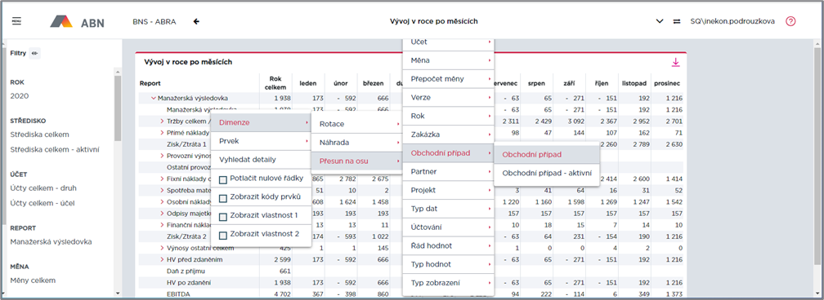Image resolution: width=824 pixels, height=300 pixels.
Task: Click the listopad column header
Action: [634, 83]
